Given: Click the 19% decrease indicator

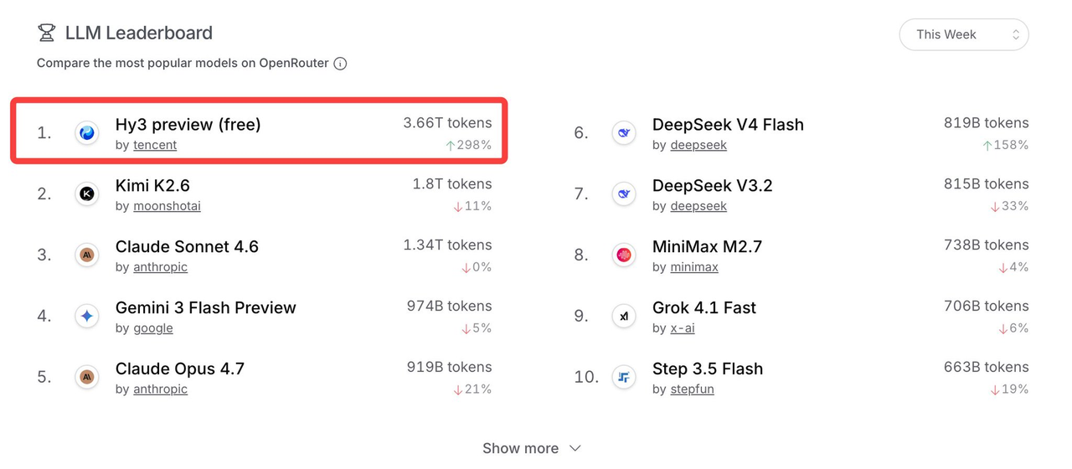Looking at the screenshot, I should coord(1009,389).
